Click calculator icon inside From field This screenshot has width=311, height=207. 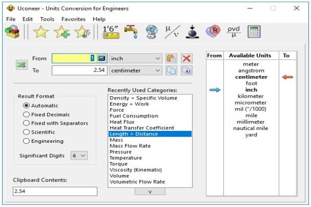102,58
